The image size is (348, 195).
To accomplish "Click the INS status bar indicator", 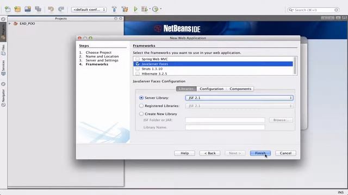I will (341, 192).
